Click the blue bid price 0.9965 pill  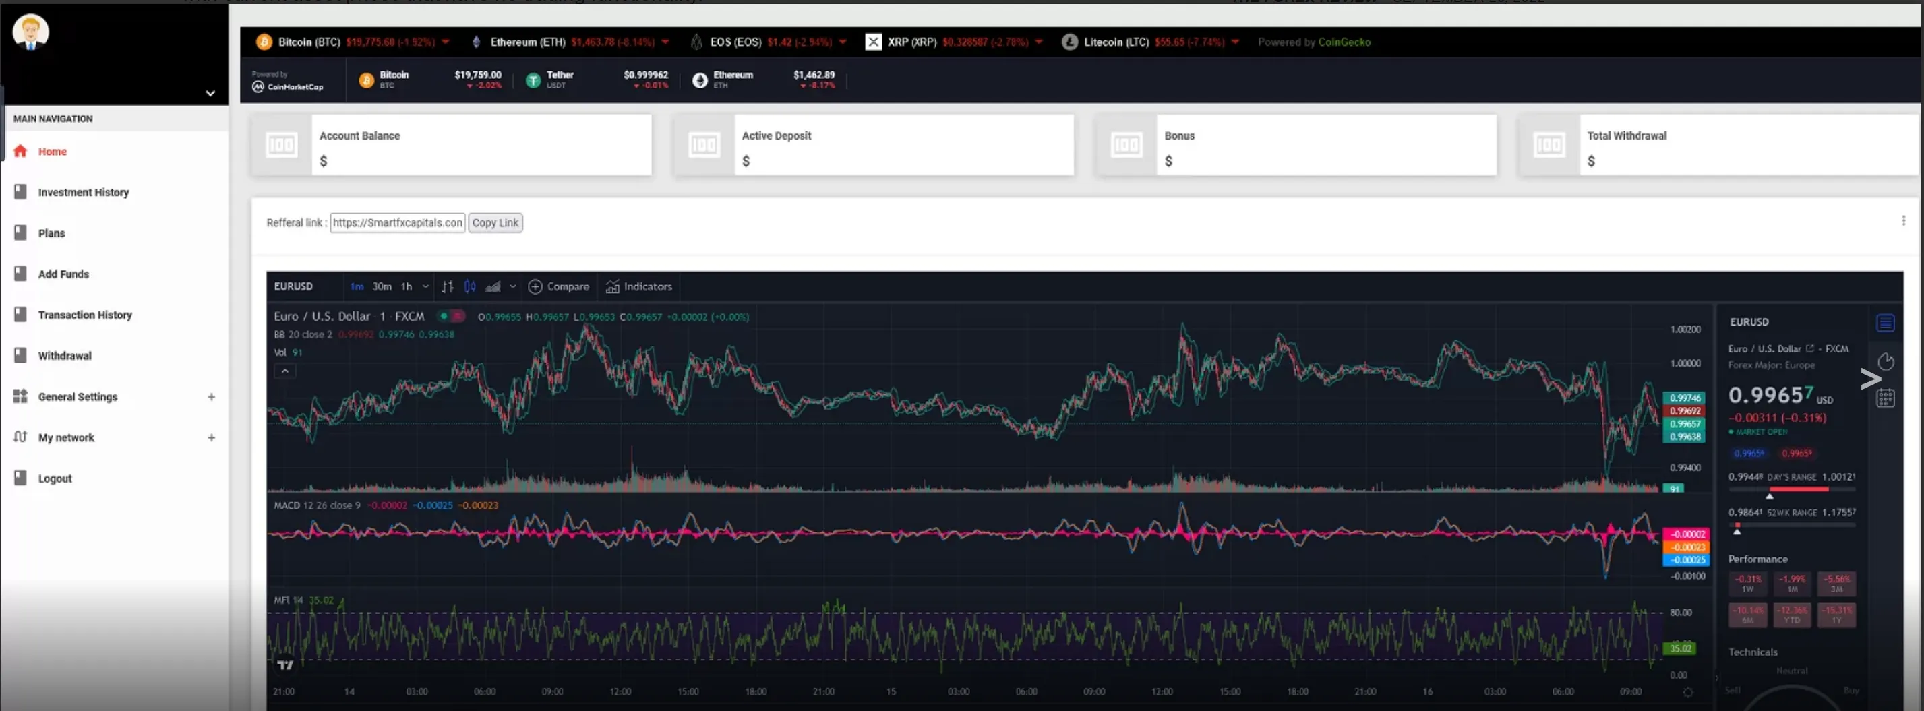pos(1749,454)
